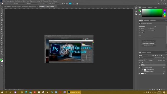Click the Home icon in options bar

coord(2,4)
